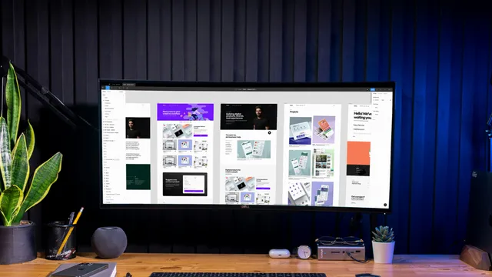The width and height of the screenshot is (492, 277).
Task: Select the blue highlighted Move tool
Action: pos(108,88)
